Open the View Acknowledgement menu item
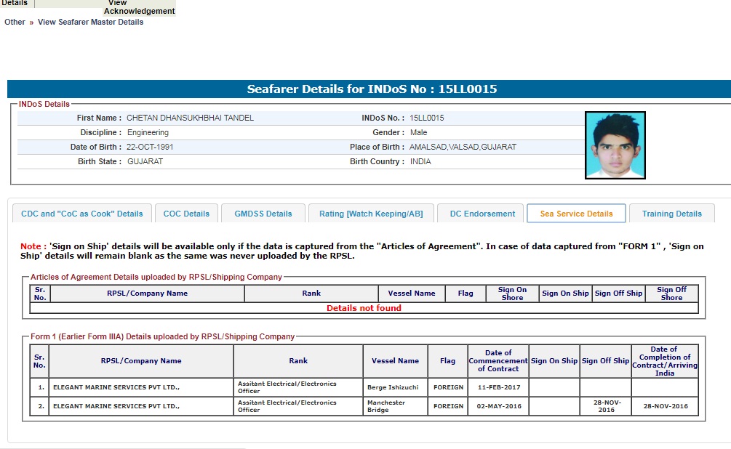This screenshot has height=449, width=731. pyautogui.click(x=139, y=7)
